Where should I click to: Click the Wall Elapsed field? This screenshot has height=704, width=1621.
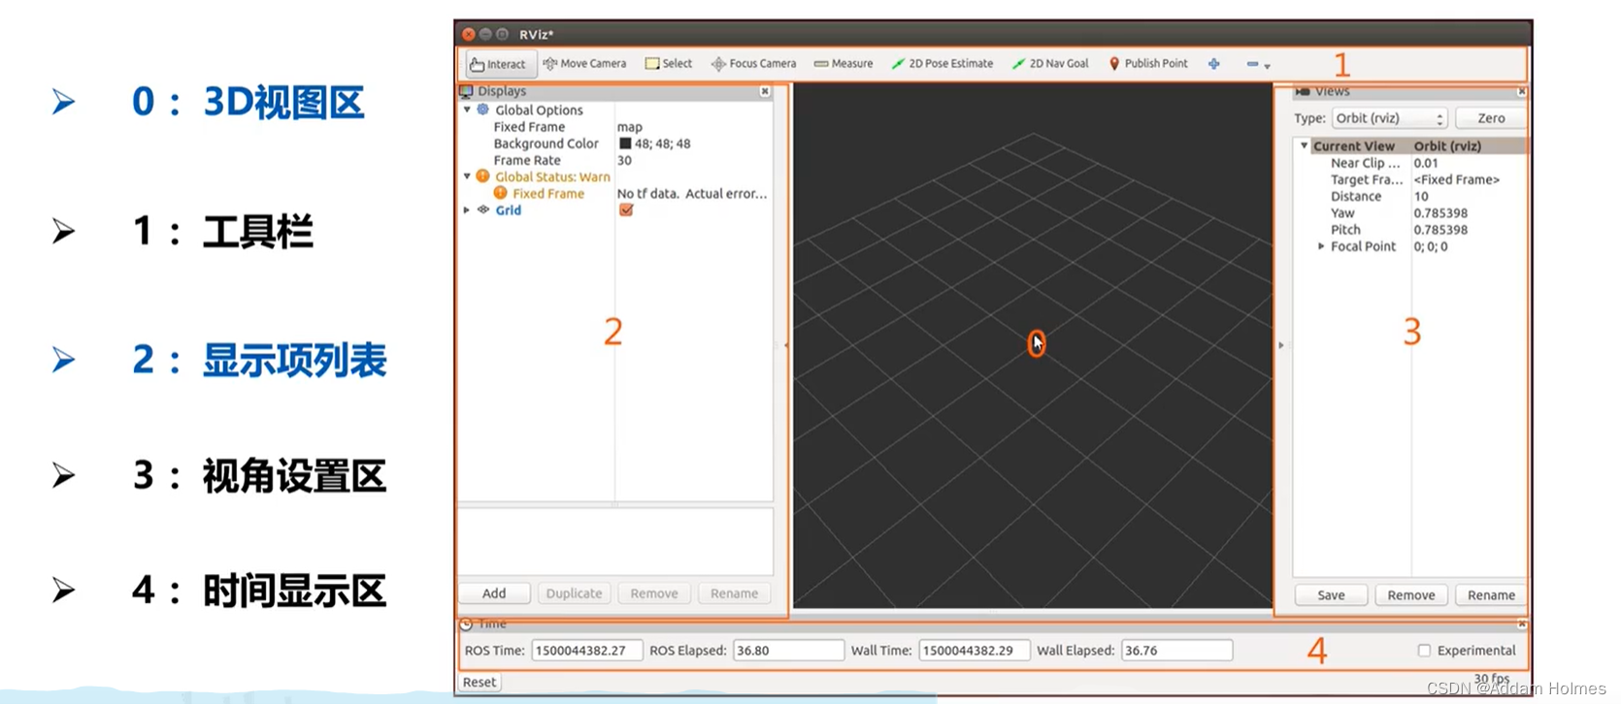click(x=1176, y=651)
